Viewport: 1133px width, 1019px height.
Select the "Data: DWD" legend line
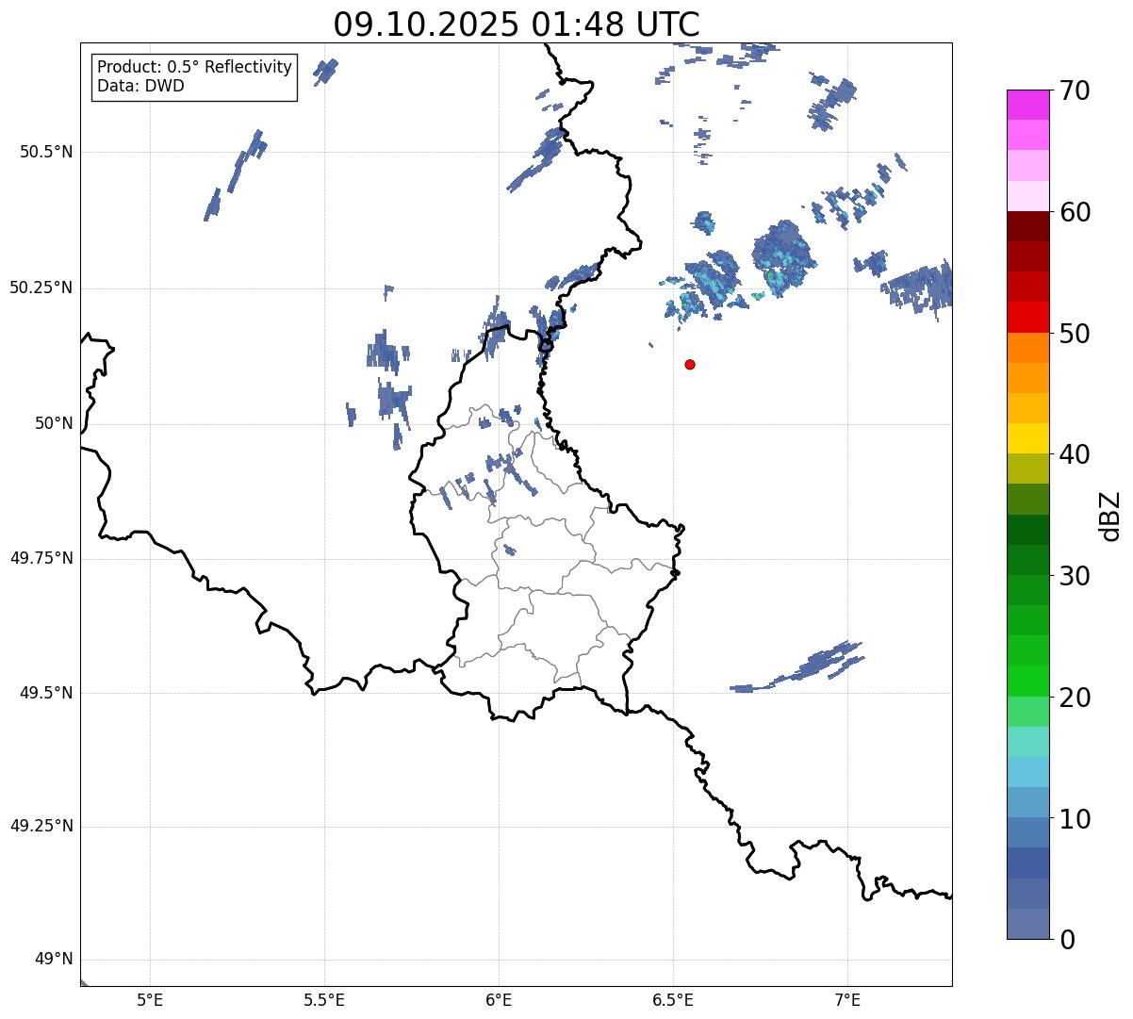click(141, 86)
